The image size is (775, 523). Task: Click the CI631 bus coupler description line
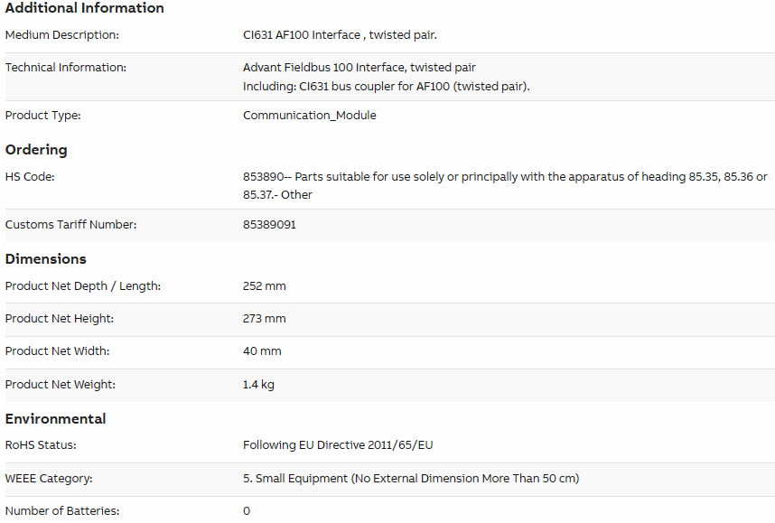click(x=386, y=87)
